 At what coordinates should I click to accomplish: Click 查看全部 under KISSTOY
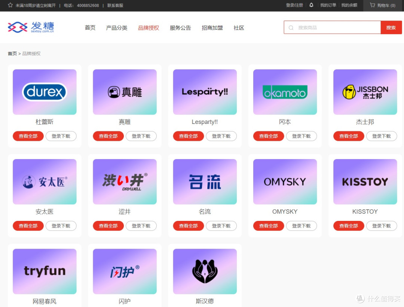(349, 226)
